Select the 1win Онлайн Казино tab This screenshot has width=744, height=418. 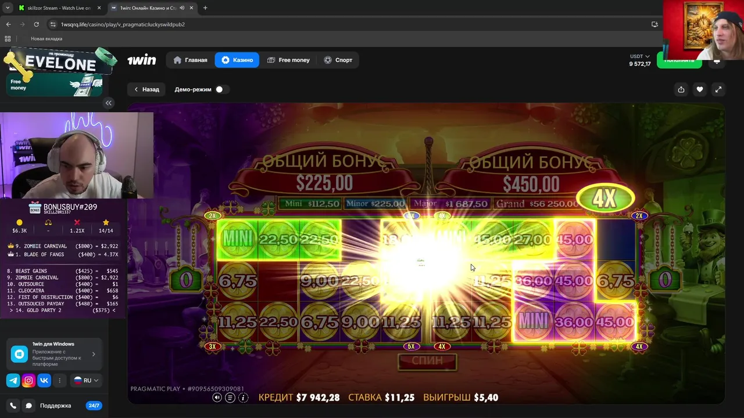pyautogui.click(x=153, y=8)
